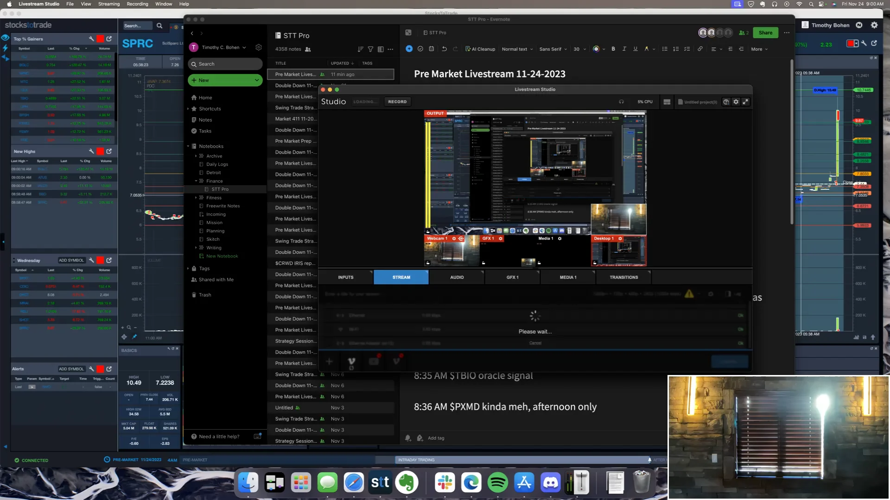This screenshot has width=890, height=500.
Task: Cancel the Please wait loading dialog
Action: [535, 343]
